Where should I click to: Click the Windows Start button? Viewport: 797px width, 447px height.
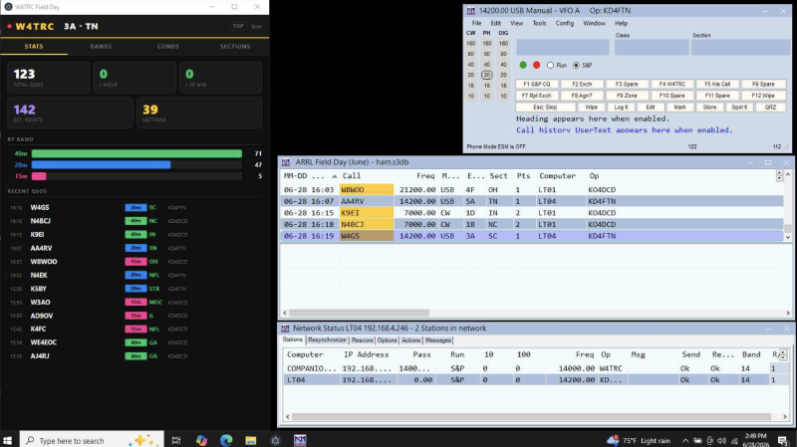(8, 440)
